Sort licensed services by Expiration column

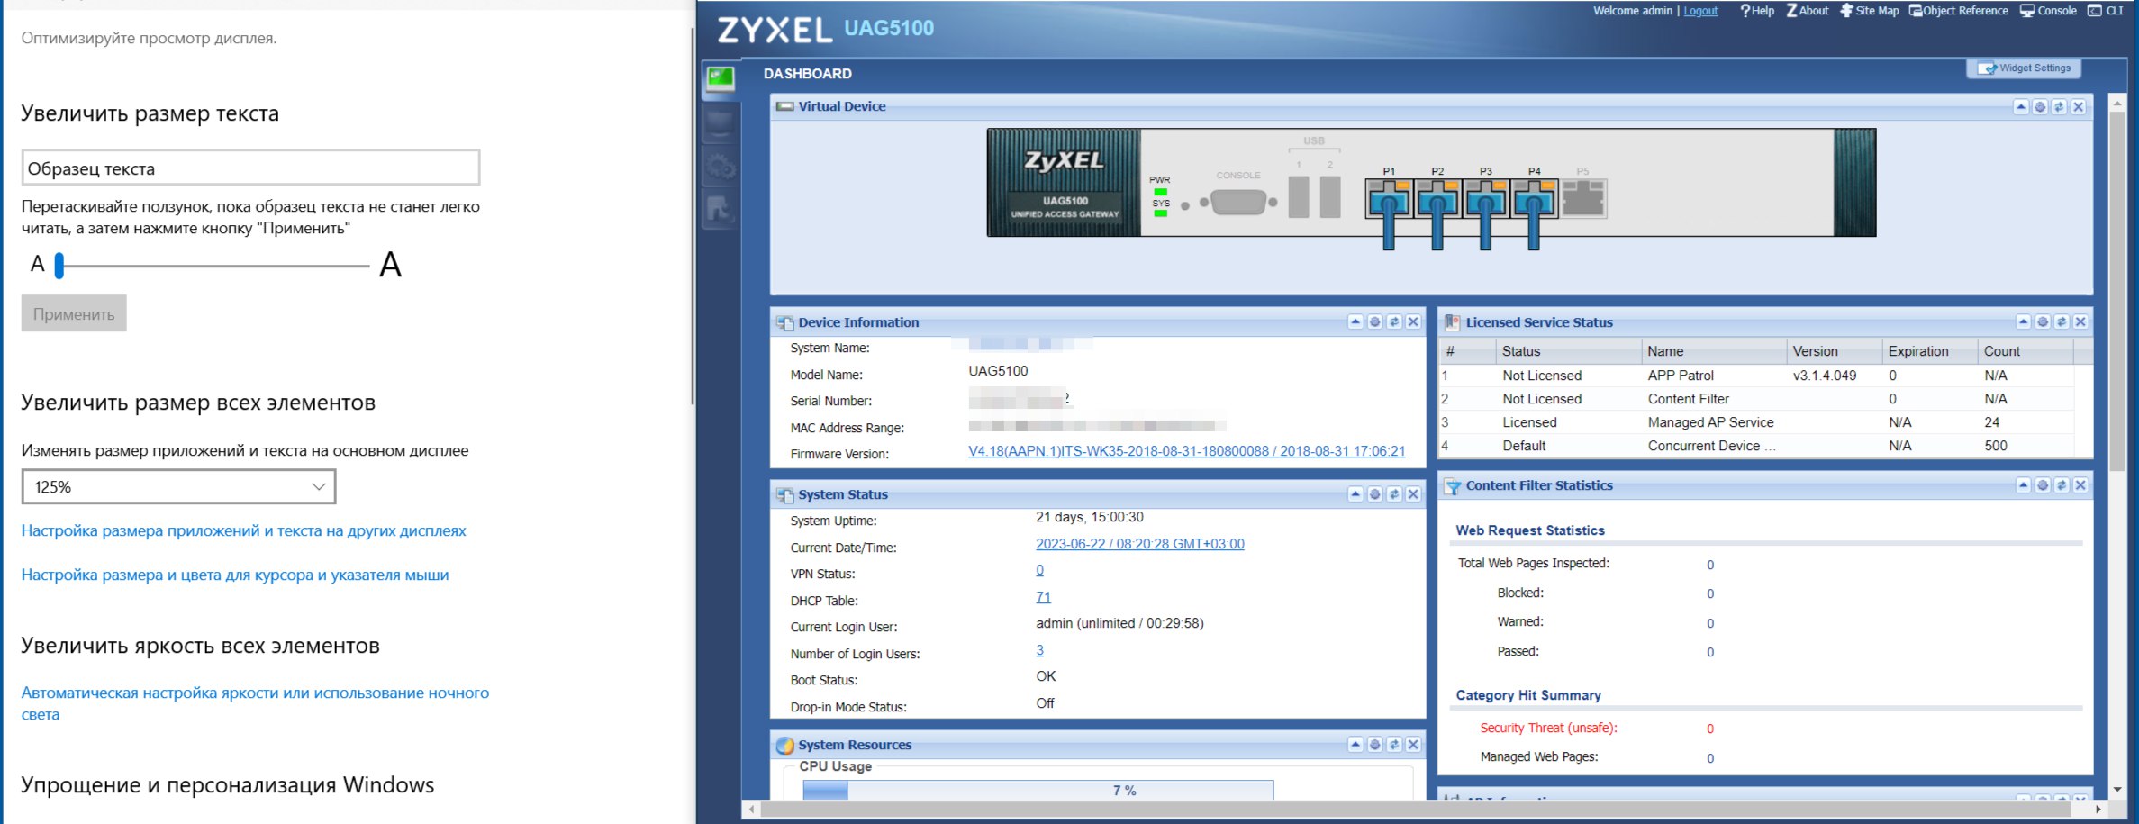pos(1929,351)
